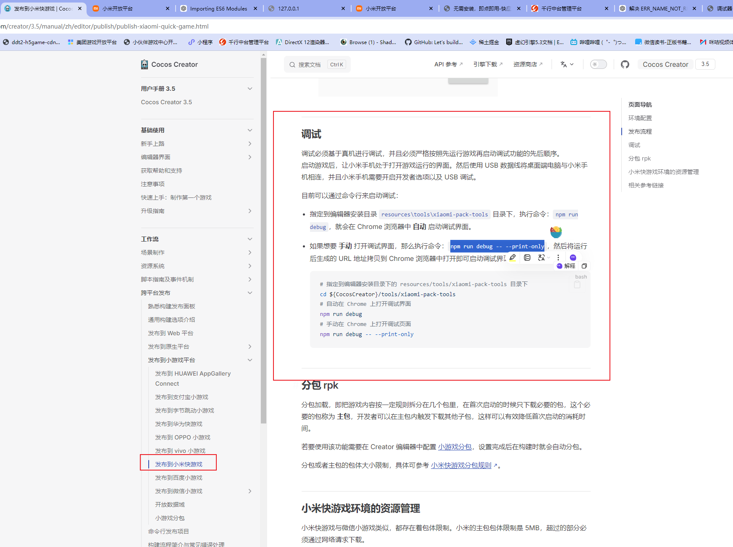Image resolution: width=733 pixels, height=547 pixels.
Task: Click the translate icon in selection toolbar
Action: (x=541, y=258)
